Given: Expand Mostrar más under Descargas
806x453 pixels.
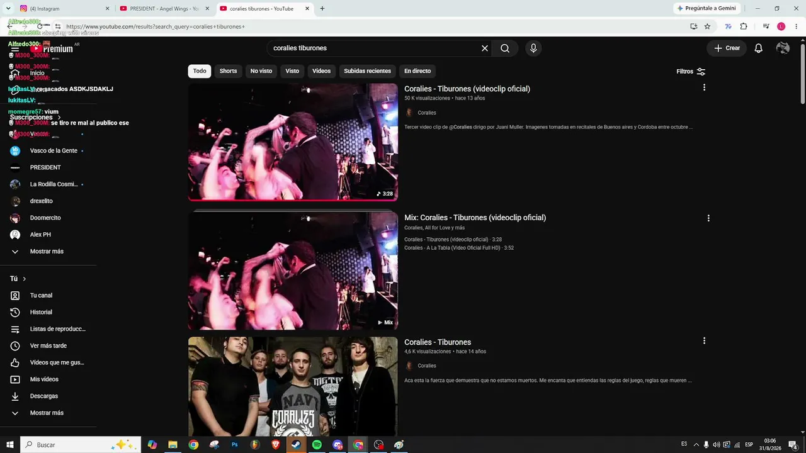Looking at the screenshot, I should click(48, 413).
